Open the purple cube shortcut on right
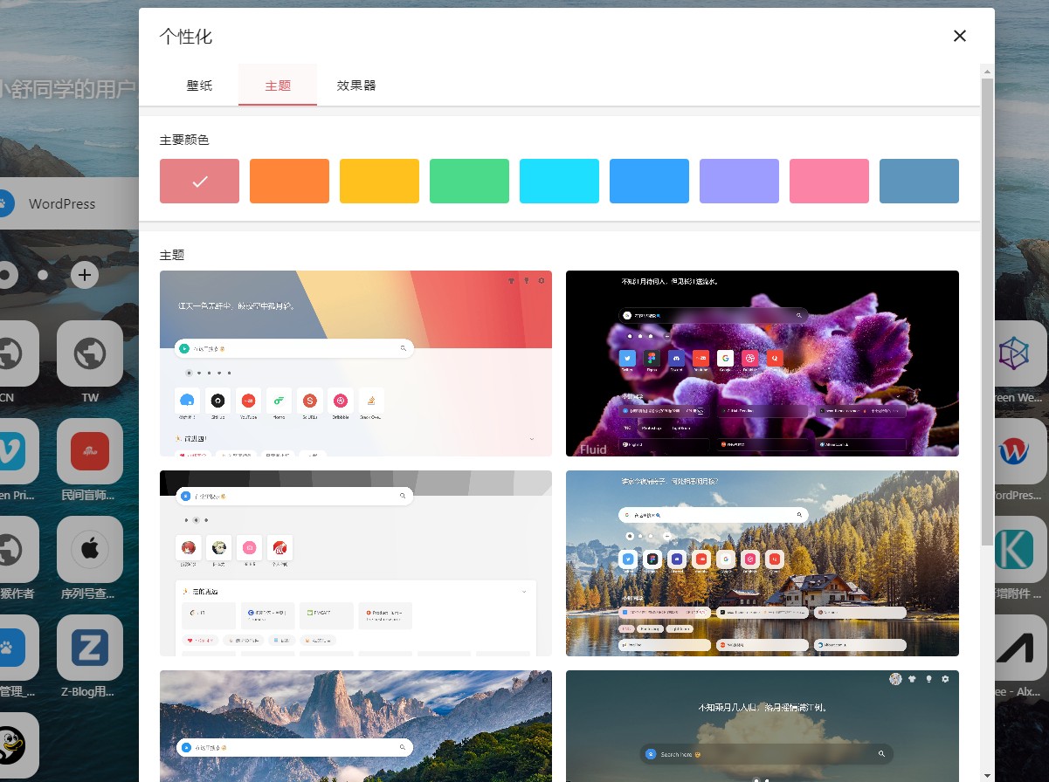The height and width of the screenshot is (782, 1049). point(1020,353)
